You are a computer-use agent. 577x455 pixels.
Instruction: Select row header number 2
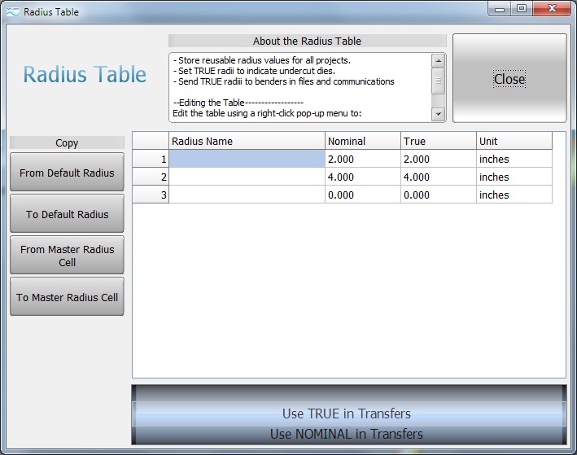pos(151,177)
